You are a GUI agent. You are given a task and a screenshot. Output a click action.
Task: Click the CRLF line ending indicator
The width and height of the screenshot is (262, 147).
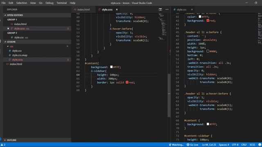click(244, 145)
